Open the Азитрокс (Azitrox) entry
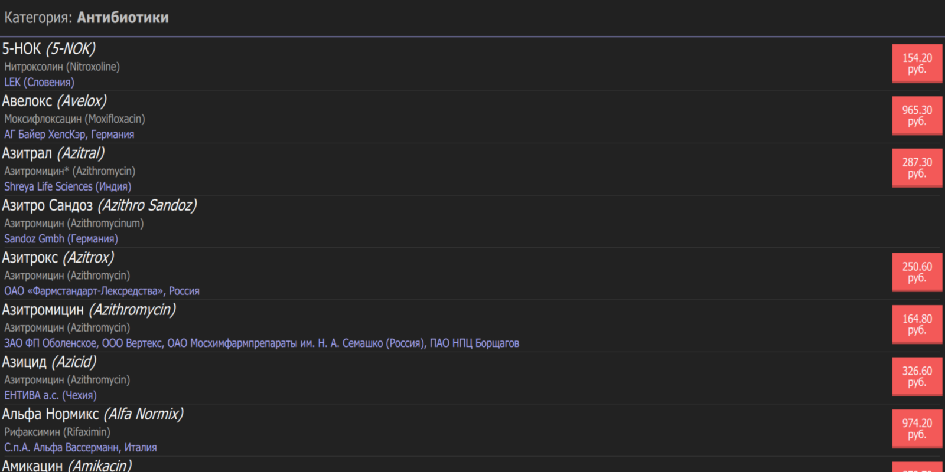Viewport: 945px width, 472px height. pos(58,257)
